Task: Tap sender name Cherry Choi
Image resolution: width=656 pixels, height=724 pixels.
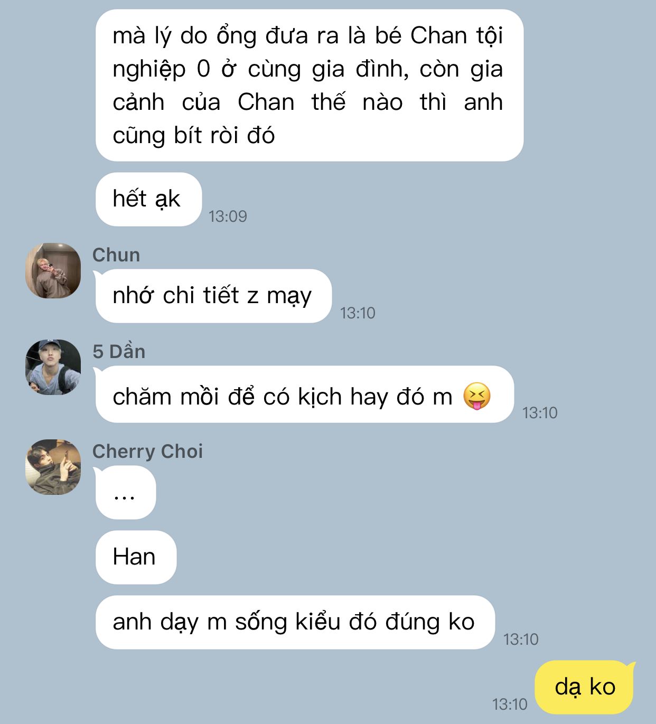Action: coord(147,452)
